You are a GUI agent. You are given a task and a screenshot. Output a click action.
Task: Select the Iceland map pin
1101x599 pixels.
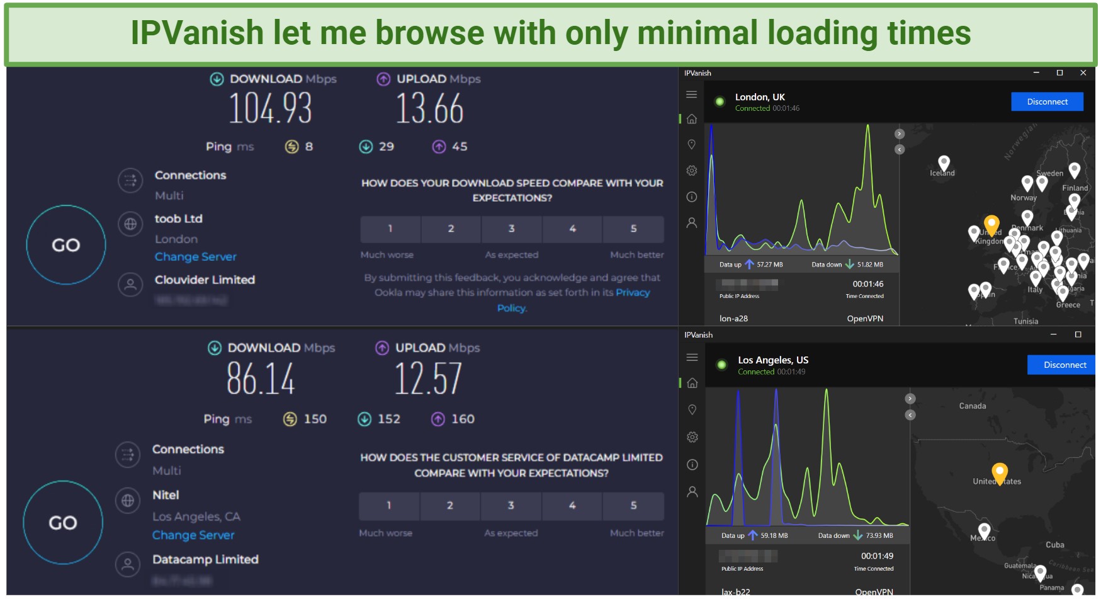pos(944,163)
